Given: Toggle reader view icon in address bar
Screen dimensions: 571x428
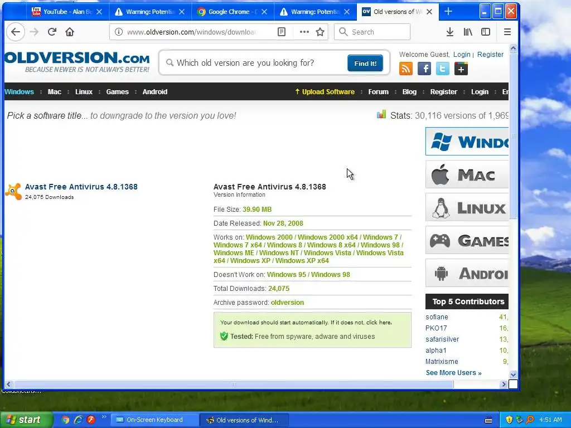Looking at the screenshot, I should tap(282, 32).
